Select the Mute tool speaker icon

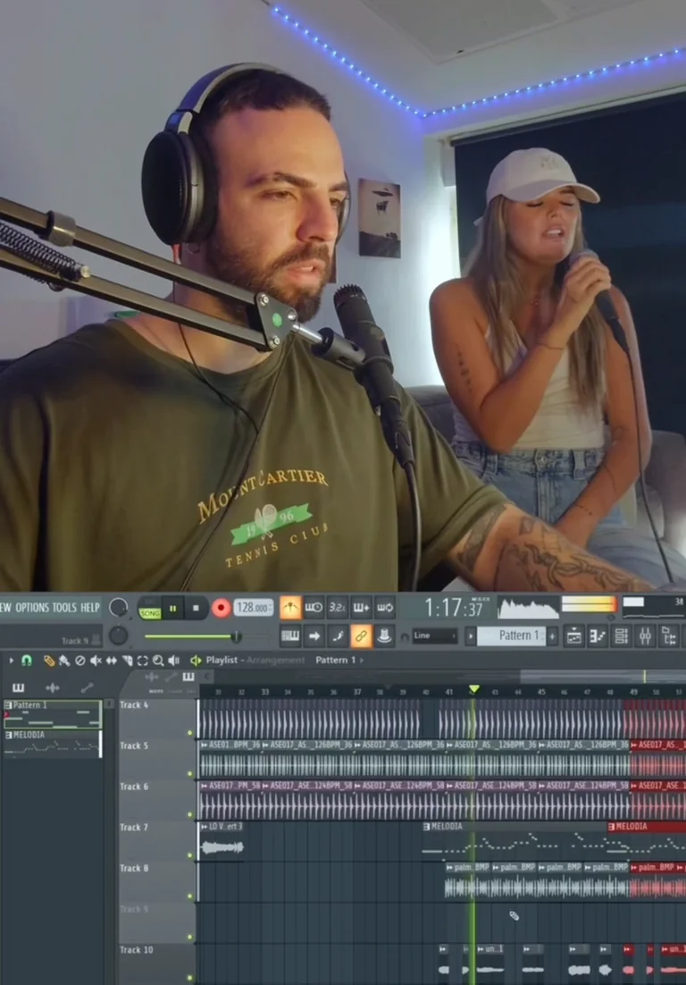click(x=96, y=661)
